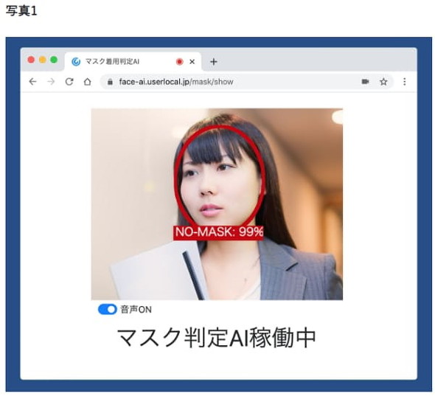This screenshot has width=435, height=396.
Task: Click the webcam video preview
Action: [217, 204]
